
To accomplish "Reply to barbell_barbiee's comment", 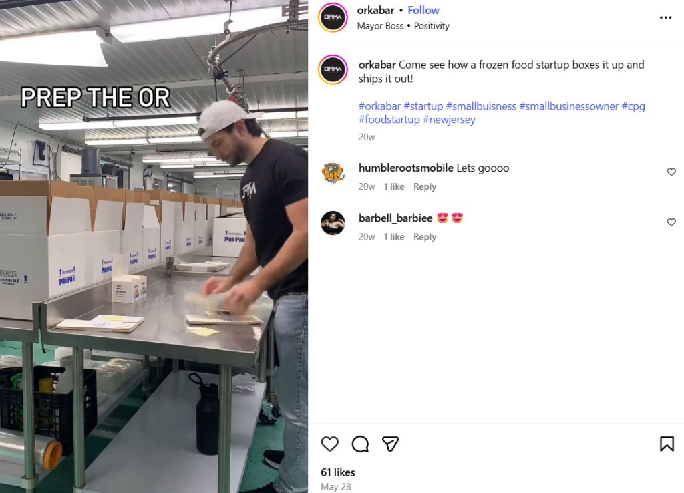I will pyautogui.click(x=424, y=237).
